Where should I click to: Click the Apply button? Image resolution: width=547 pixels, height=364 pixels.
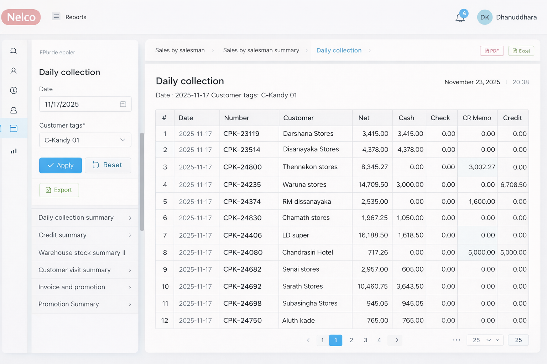click(x=61, y=165)
